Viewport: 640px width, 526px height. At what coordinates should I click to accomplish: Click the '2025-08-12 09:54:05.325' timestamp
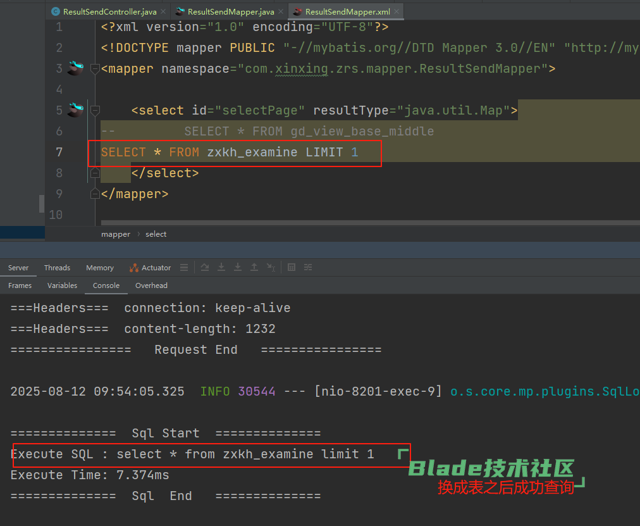[x=97, y=391]
